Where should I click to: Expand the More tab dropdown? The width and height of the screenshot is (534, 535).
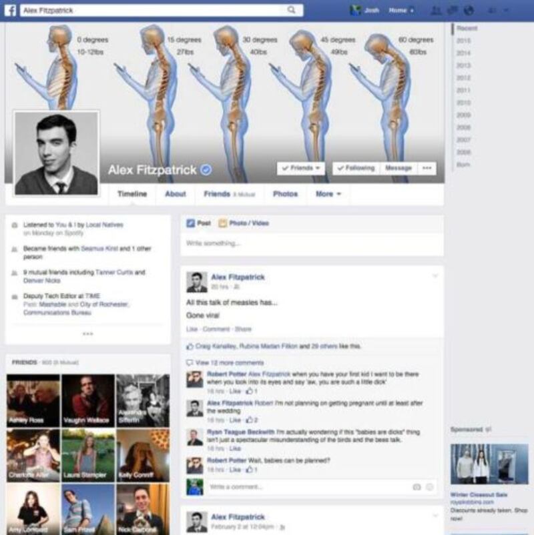coord(328,194)
